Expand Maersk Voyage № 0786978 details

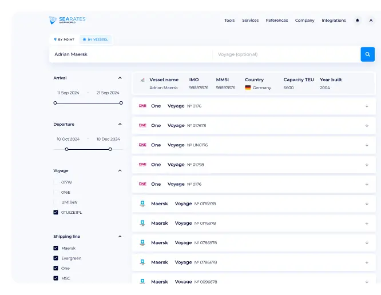(x=367, y=243)
